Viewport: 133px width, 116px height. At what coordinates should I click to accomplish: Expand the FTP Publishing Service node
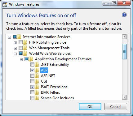click(15, 43)
